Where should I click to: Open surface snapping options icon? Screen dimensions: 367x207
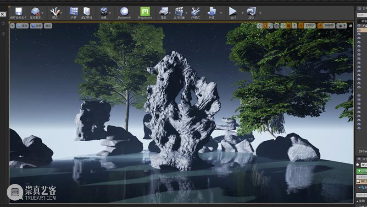(283, 26)
